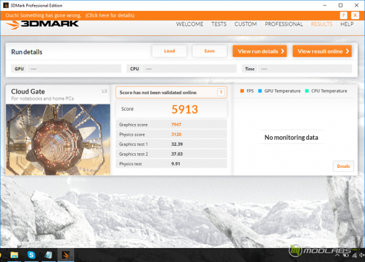365x262 pixels.
Task: Open the notebook-like app icon in taskbar
Action: [x=48, y=255]
